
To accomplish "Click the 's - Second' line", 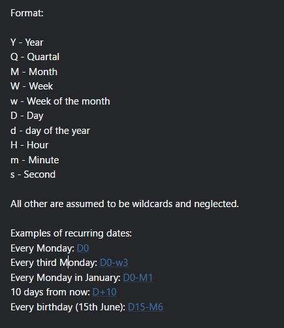I will [x=33, y=174].
